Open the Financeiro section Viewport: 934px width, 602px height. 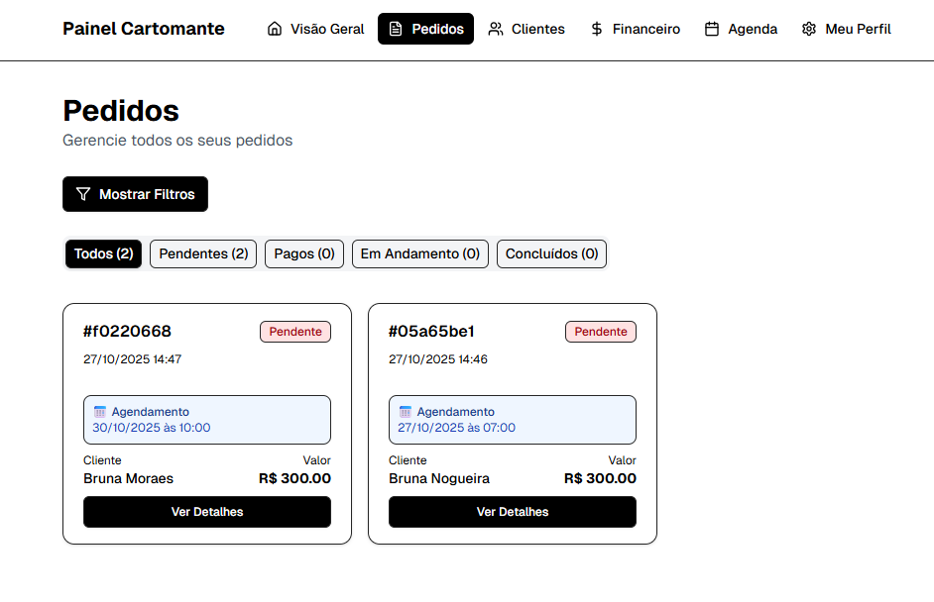pos(635,29)
